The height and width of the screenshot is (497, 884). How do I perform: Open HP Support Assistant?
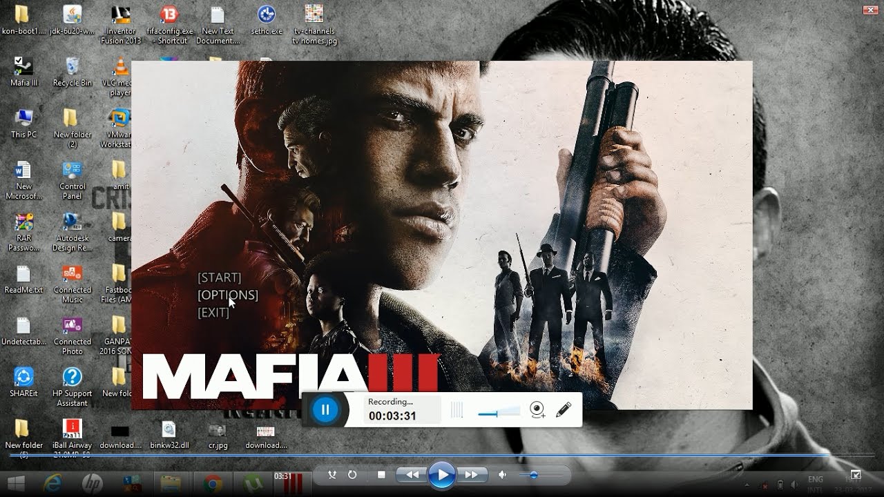(72, 387)
